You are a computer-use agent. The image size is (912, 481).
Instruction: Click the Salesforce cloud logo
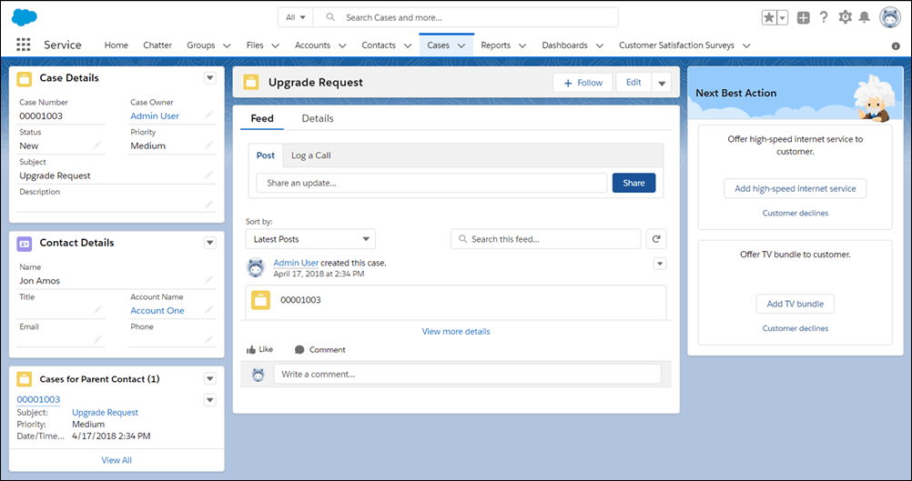25,17
